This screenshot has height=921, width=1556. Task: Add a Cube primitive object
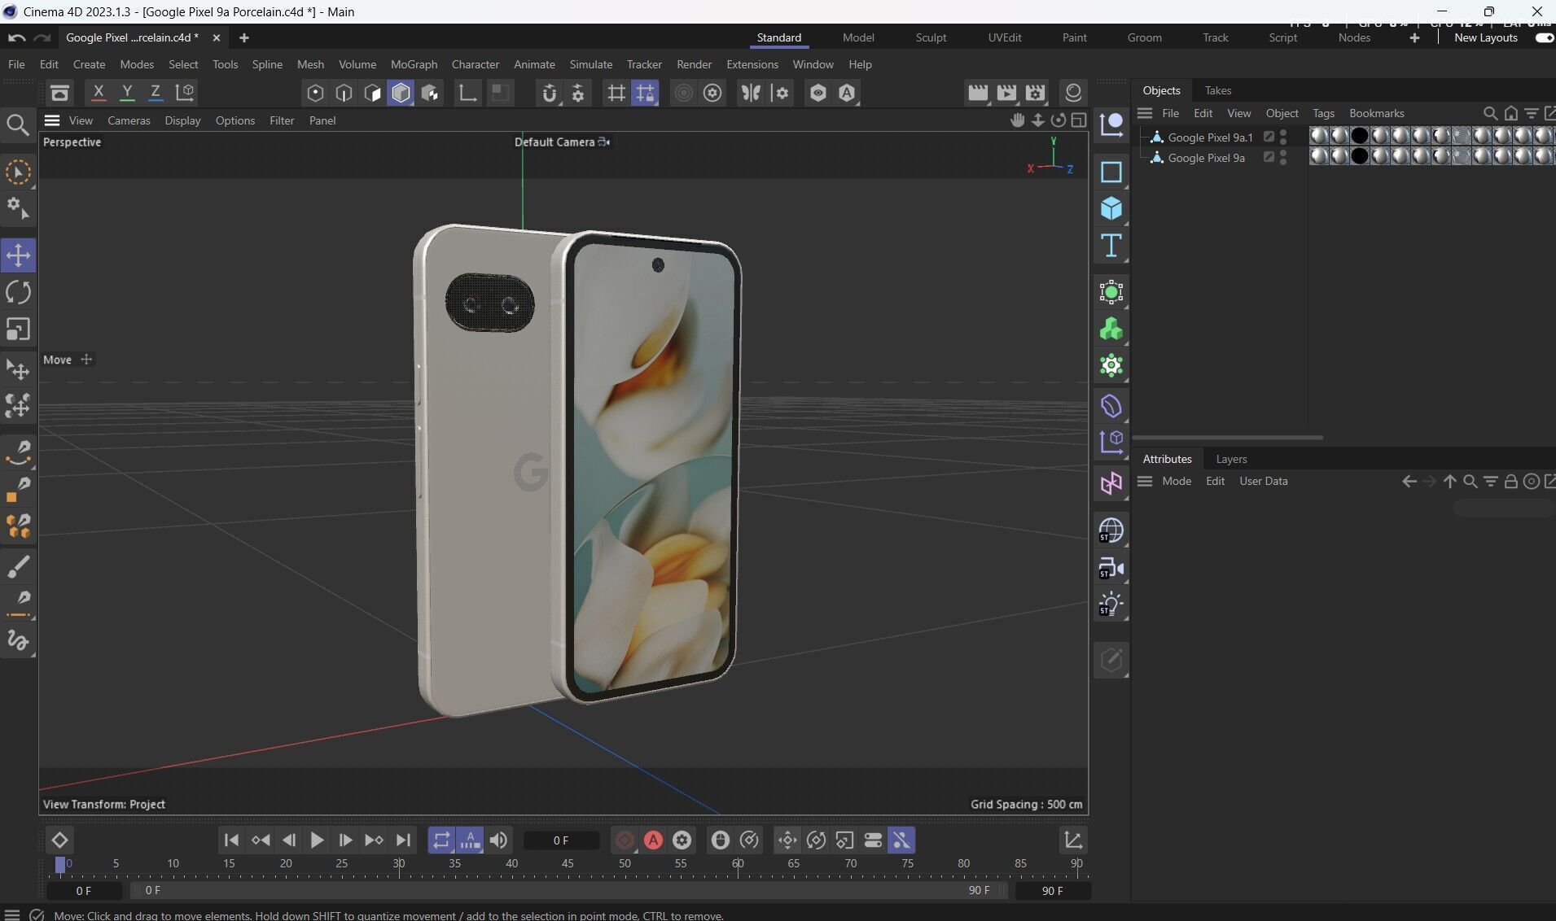[x=1111, y=209]
